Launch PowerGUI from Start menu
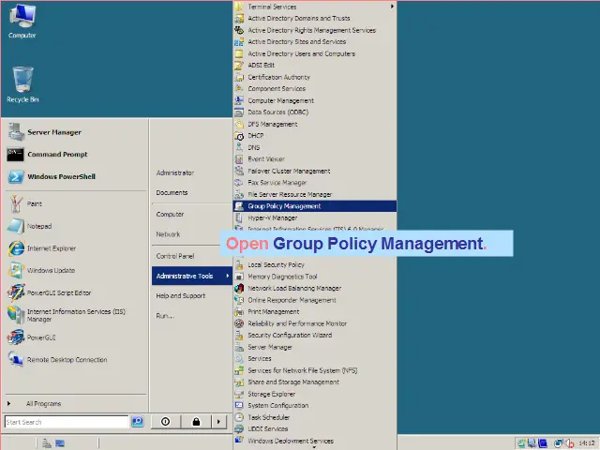 click(x=76, y=337)
